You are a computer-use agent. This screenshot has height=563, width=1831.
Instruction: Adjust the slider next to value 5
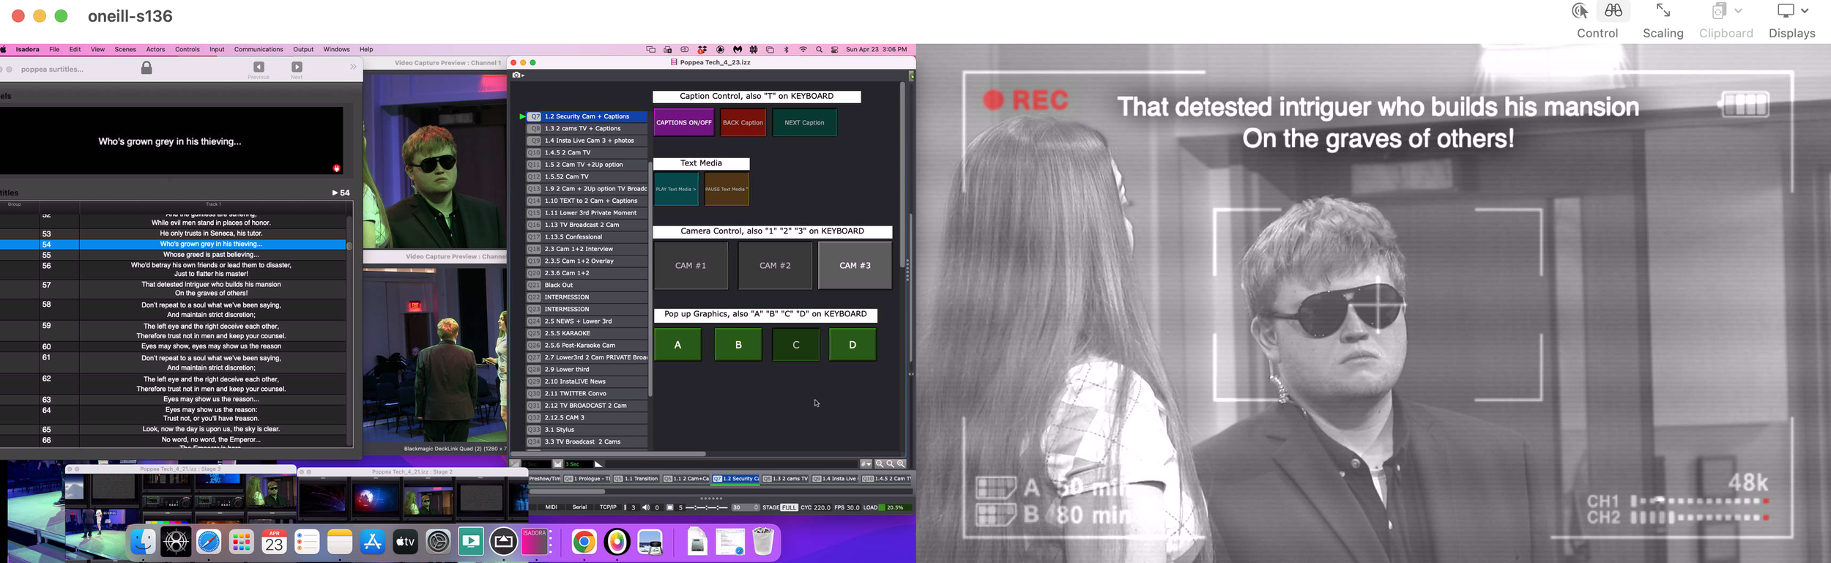(x=706, y=507)
